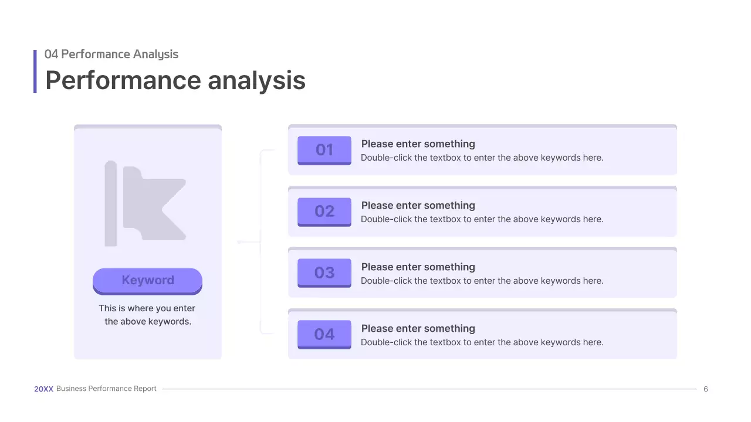751x422 pixels.
Task: Click first row's Please enter something heading
Action: pos(418,144)
